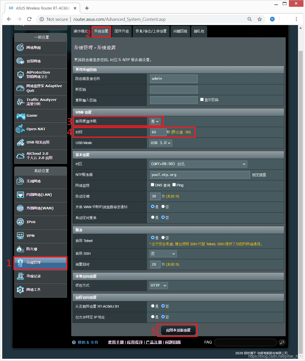Open a new browser tab

[87, 8]
